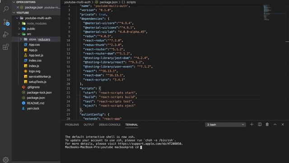This screenshot has height=163, width=289.
Task: Open README.md file
Action: 35,103
